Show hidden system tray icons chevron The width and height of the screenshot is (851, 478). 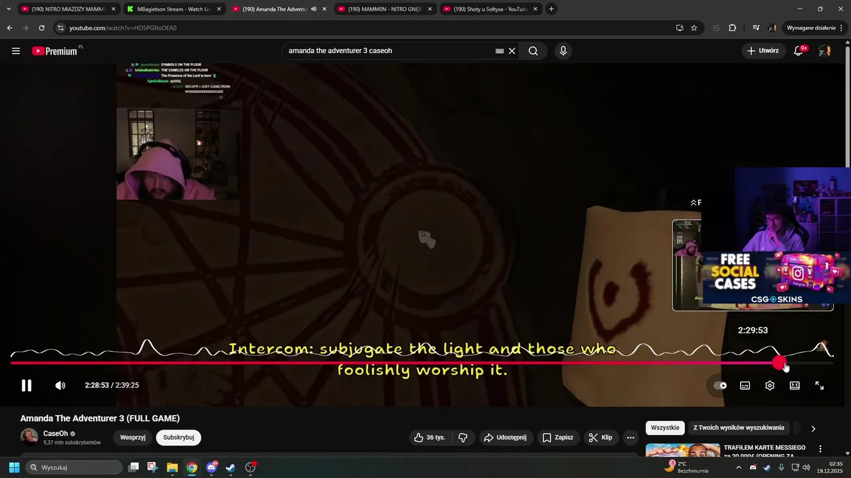(739, 467)
